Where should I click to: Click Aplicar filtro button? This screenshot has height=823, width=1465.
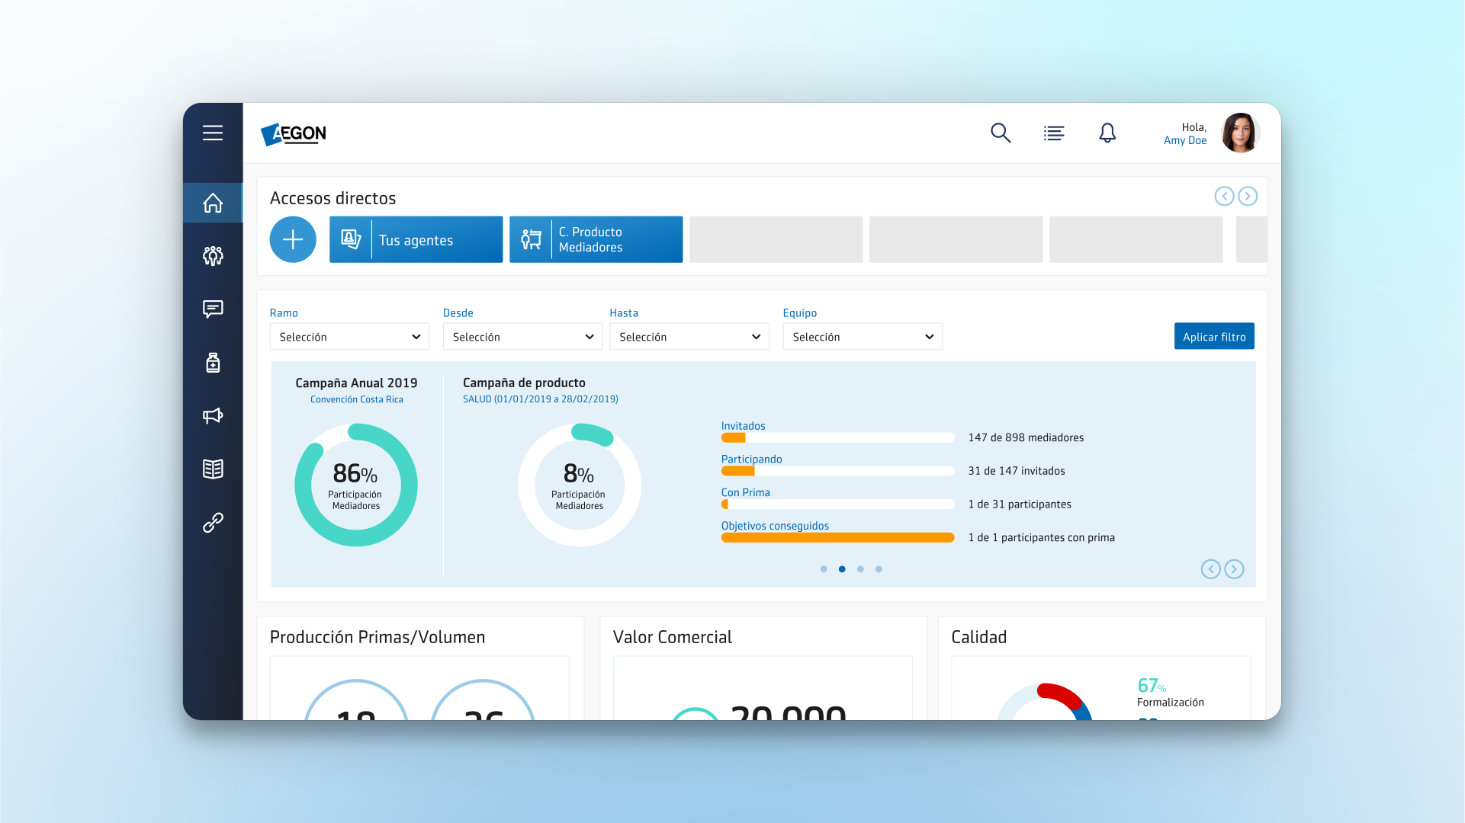(x=1214, y=336)
